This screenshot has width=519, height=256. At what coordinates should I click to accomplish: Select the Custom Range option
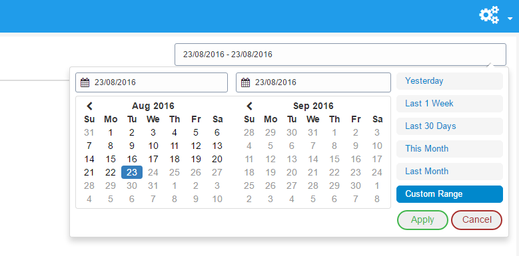pyautogui.click(x=450, y=194)
